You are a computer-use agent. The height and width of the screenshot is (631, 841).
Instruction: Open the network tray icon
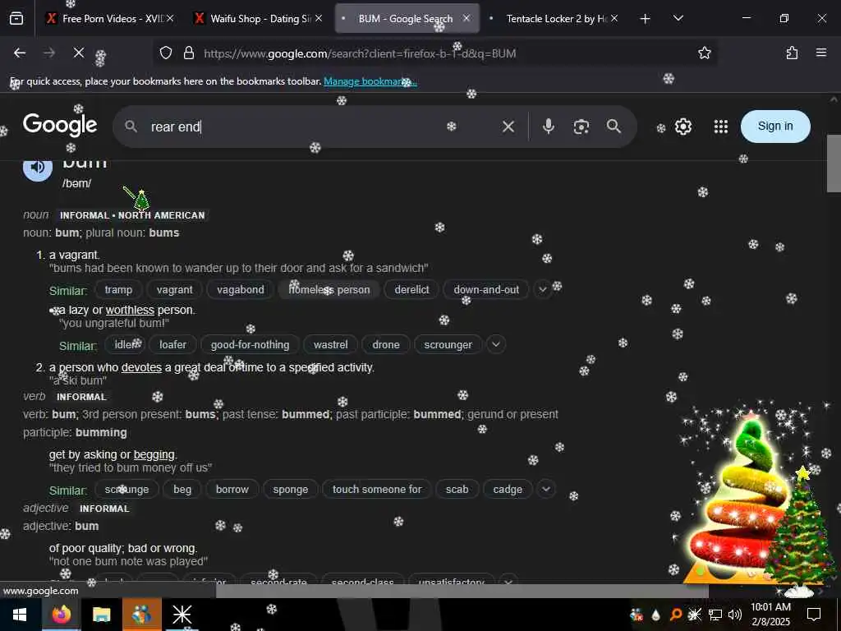pos(715,615)
